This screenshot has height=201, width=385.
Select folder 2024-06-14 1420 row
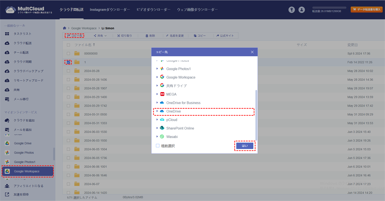pyautogui.click(x=223, y=193)
